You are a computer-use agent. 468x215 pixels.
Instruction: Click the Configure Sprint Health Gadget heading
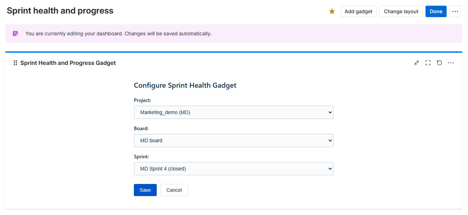(185, 85)
